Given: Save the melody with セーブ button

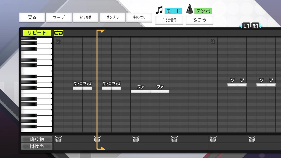Looking at the screenshot, I should pos(59,17).
